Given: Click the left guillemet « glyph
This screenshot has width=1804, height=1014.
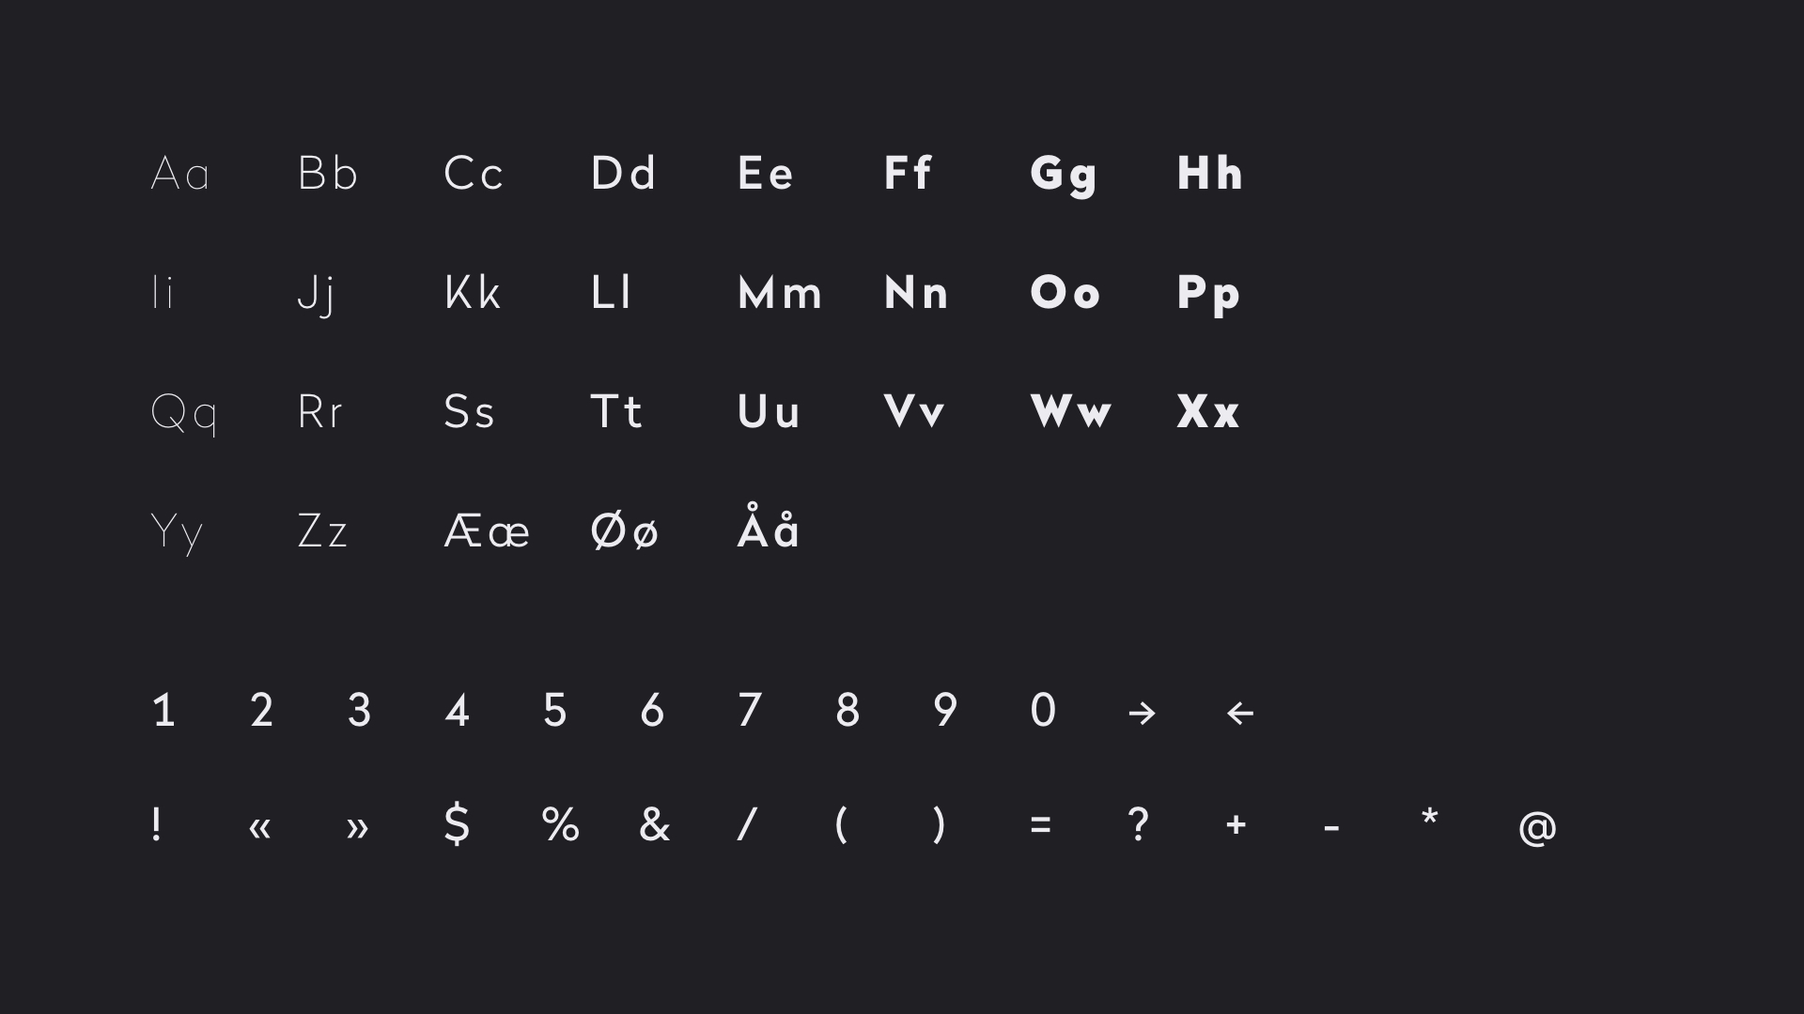Looking at the screenshot, I should pyautogui.click(x=260, y=828).
